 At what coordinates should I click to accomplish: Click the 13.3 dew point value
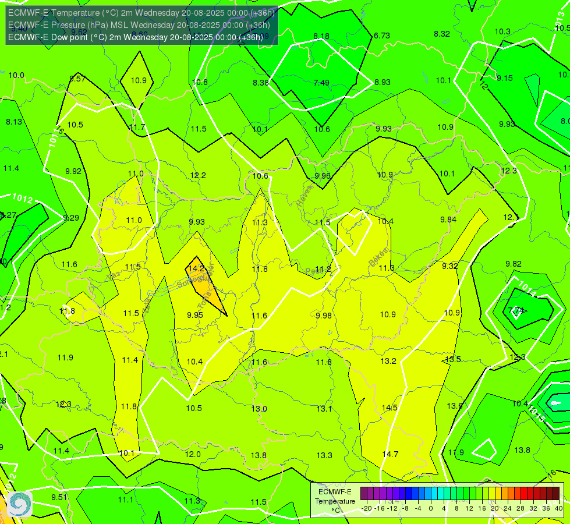coord(324,455)
